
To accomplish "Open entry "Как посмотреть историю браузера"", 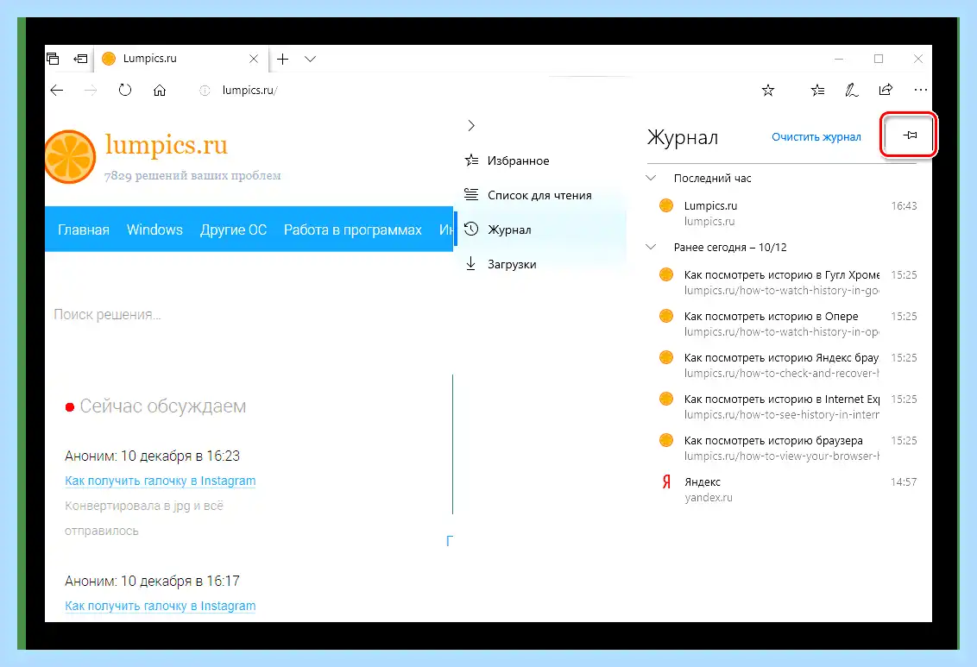I will tap(788, 448).
